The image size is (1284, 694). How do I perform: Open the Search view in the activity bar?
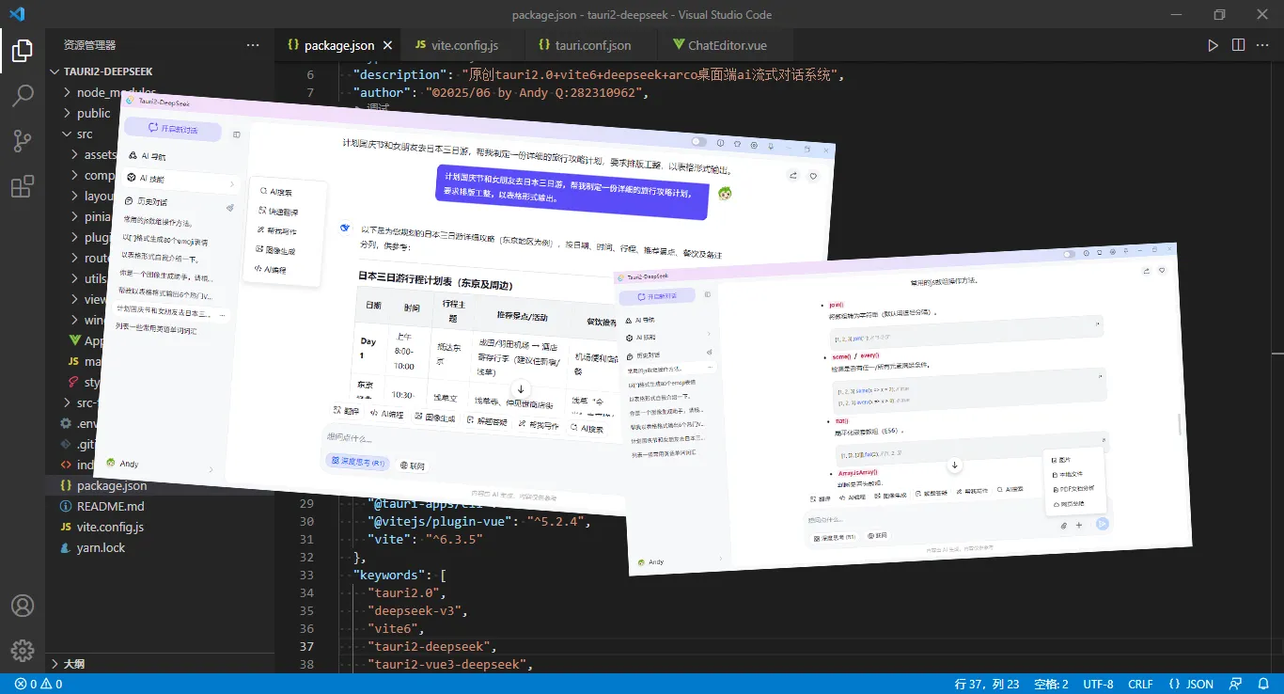coord(23,96)
